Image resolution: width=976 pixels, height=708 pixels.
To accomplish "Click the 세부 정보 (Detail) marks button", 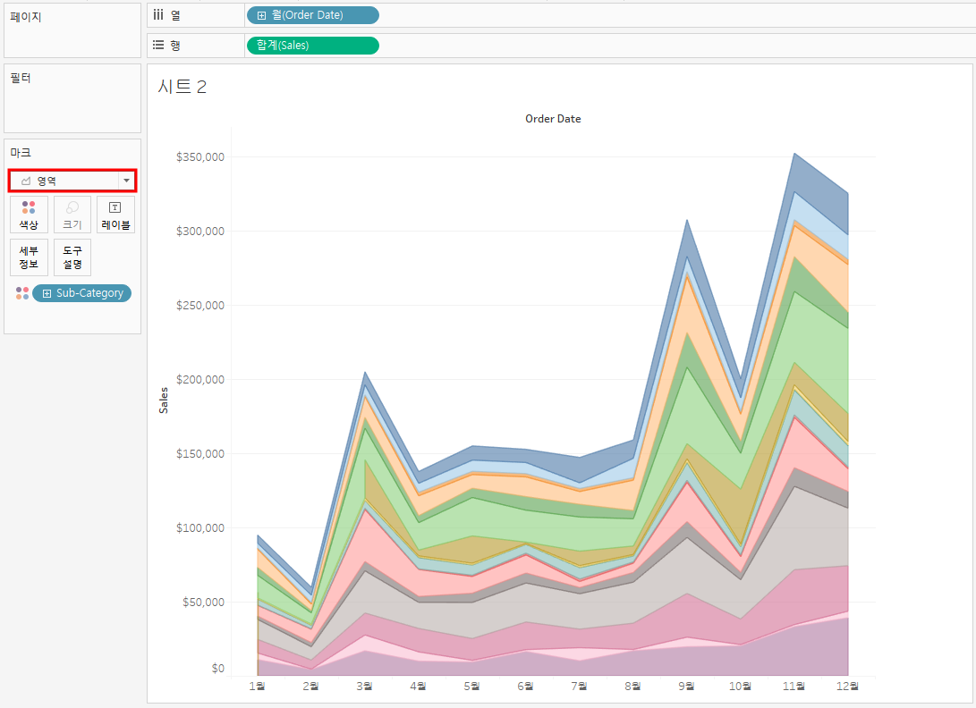I will tap(29, 257).
